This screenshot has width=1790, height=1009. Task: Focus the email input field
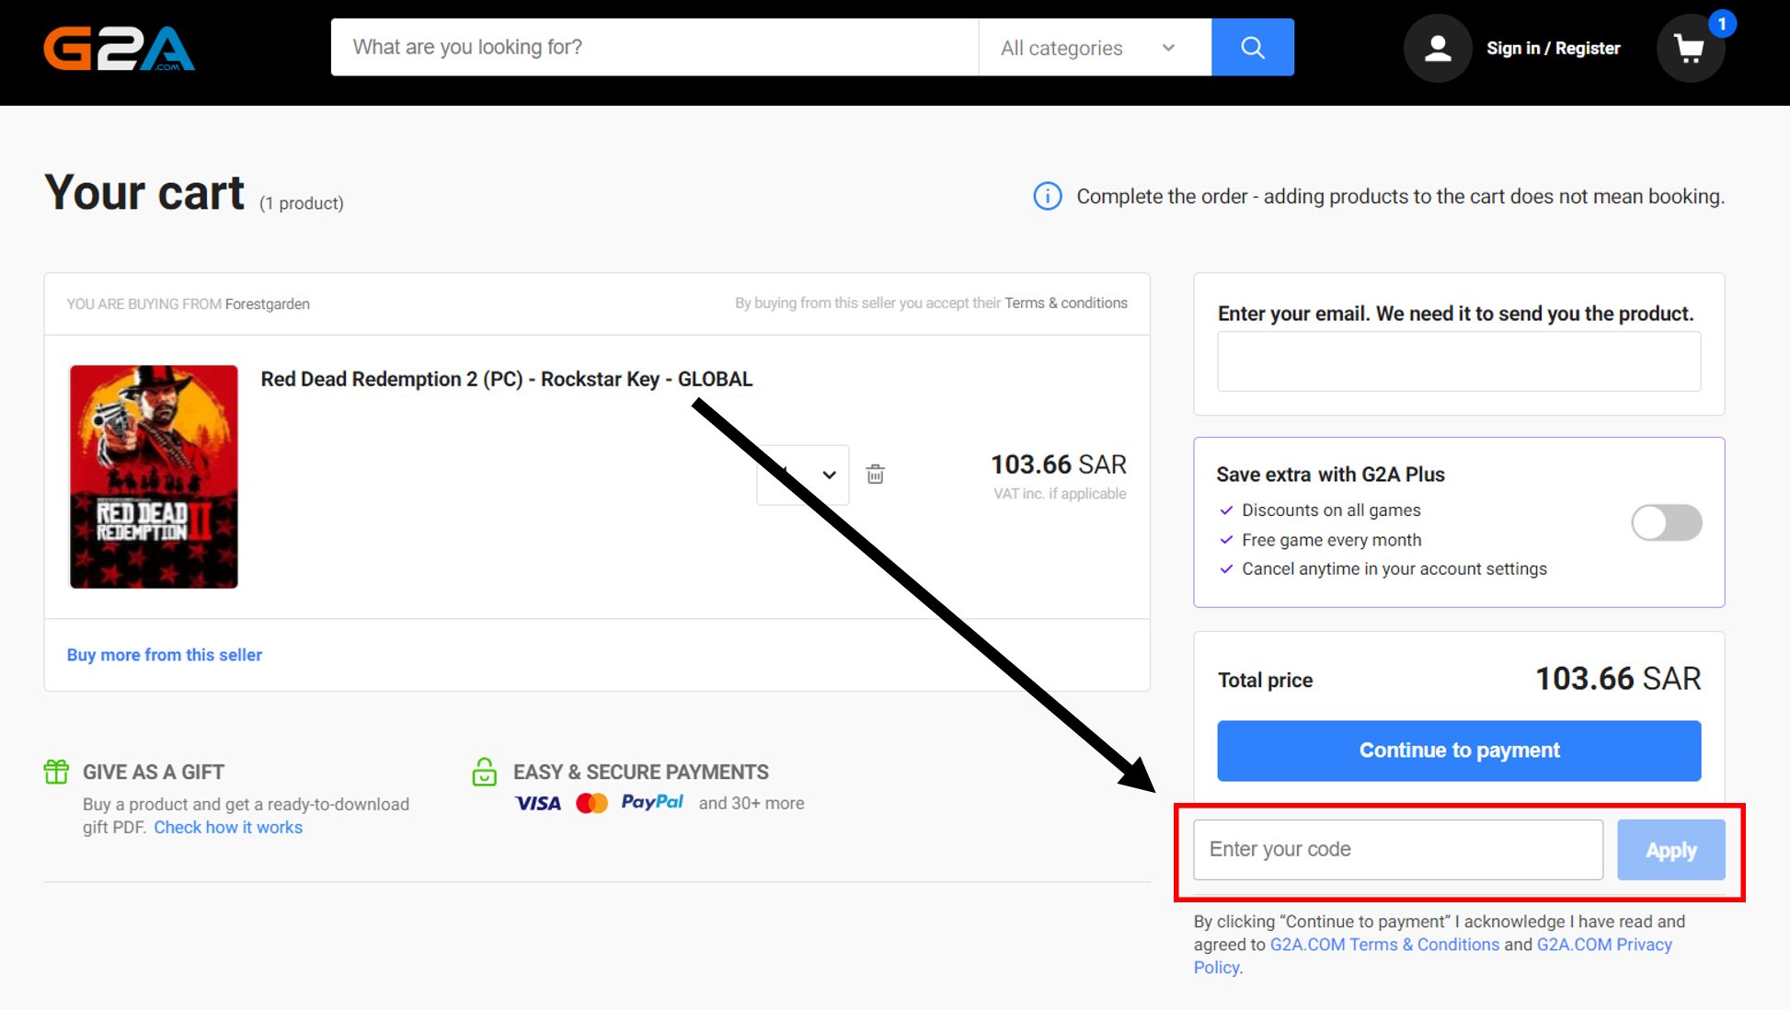point(1459,361)
